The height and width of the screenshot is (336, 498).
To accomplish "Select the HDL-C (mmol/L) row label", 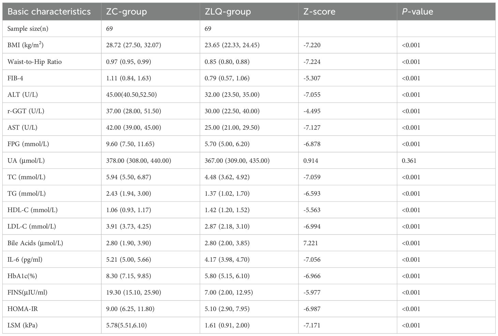I will tap(32, 210).
